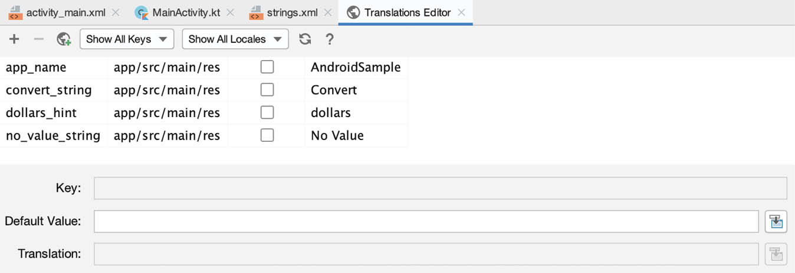Image resolution: width=795 pixels, height=273 pixels.
Task: Expand the Show All Locales dropdown
Action: click(x=235, y=39)
